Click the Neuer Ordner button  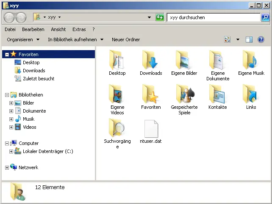(x=125, y=40)
